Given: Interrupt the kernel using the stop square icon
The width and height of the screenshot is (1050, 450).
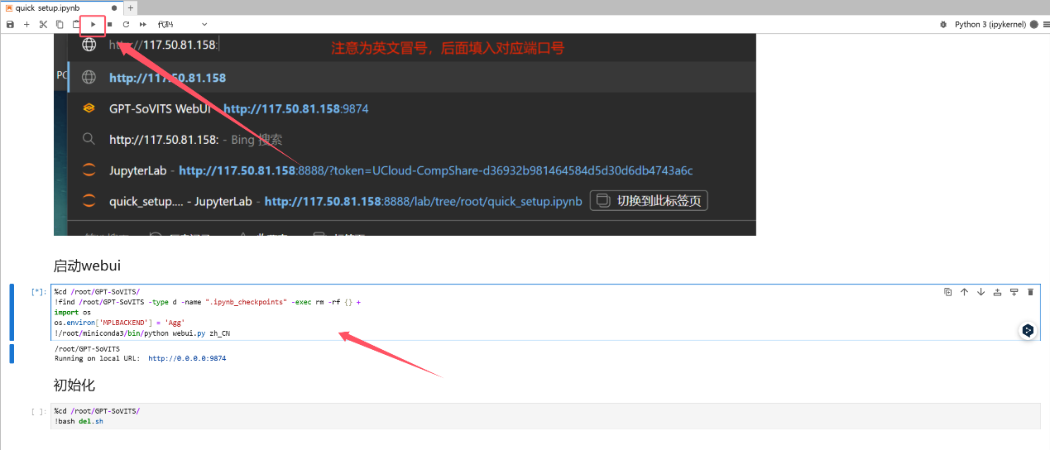Looking at the screenshot, I should 109,25.
